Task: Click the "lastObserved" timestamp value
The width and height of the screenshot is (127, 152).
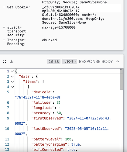Action: point(62,131)
